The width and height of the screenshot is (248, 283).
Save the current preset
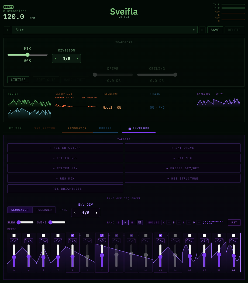pos(215,30)
